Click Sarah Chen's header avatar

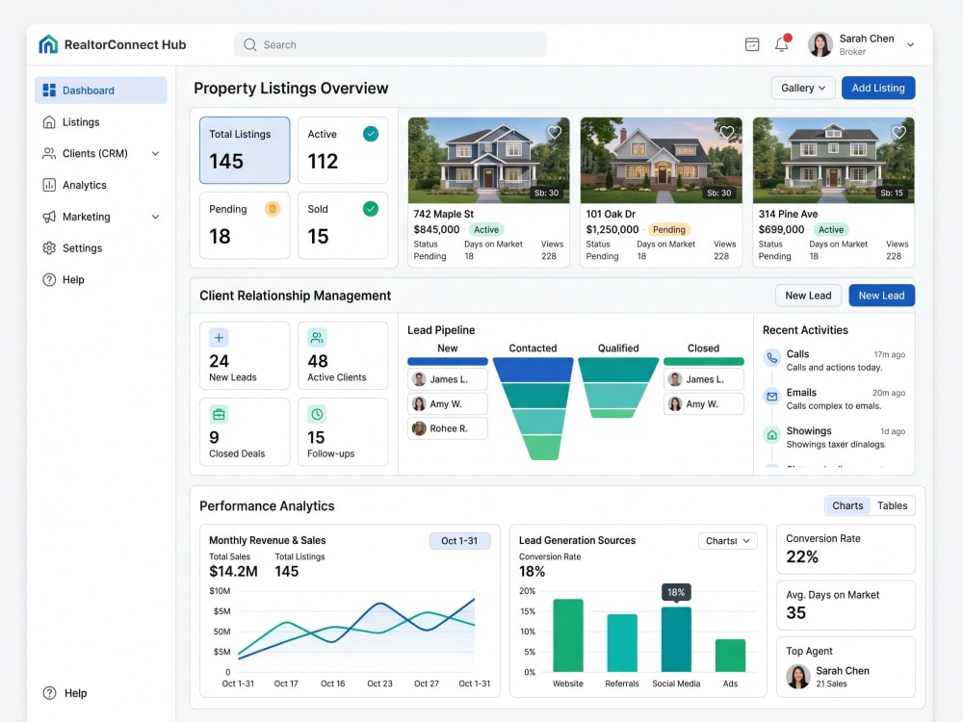coord(820,44)
